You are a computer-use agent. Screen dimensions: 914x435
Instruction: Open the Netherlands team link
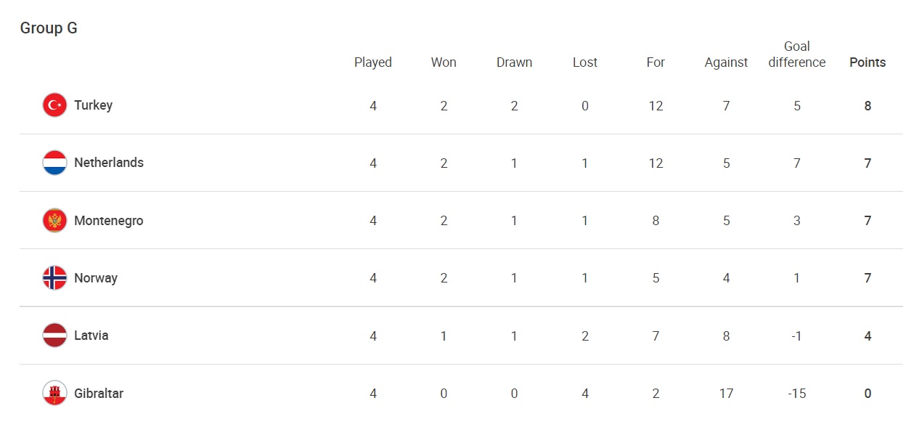[x=109, y=163]
